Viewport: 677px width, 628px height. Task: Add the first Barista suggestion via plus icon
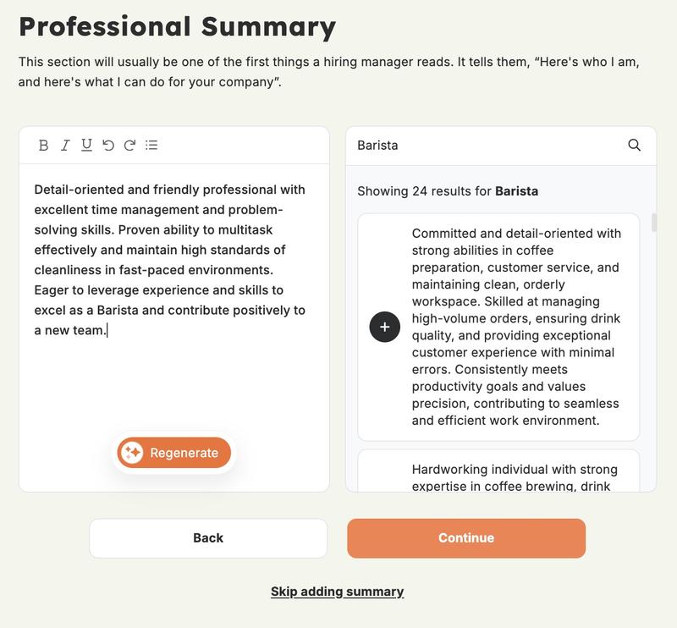point(385,325)
